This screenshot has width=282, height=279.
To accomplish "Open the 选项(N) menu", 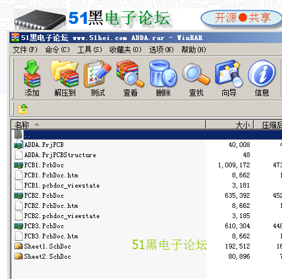I will (161, 50).
